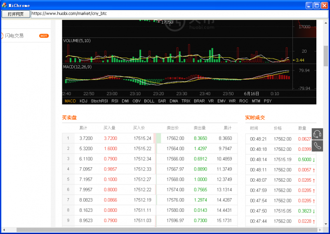This screenshot has height=234, width=330.
Task: Click the 买入价 column header
Action: [x=139, y=128]
